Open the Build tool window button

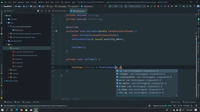pos(17,102)
